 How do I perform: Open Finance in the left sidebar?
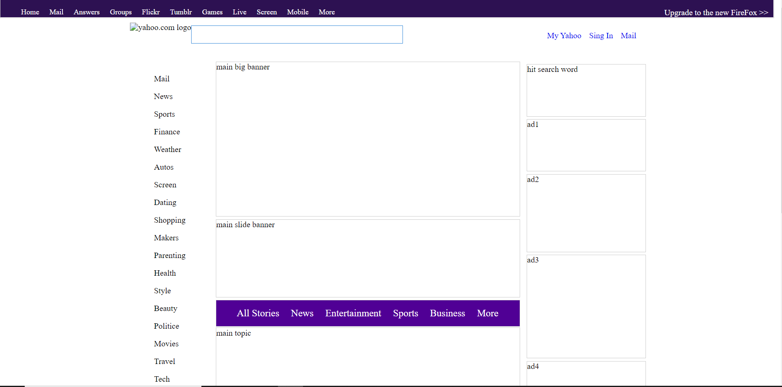point(167,132)
